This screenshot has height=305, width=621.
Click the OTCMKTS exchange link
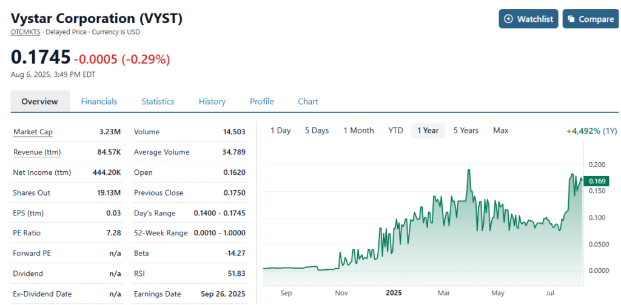click(x=25, y=33)
